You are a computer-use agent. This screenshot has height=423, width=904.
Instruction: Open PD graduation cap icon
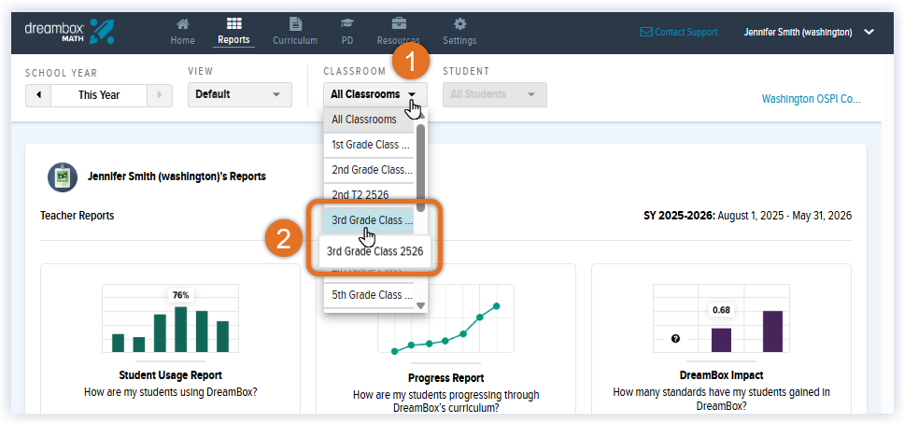pyautogui.click(x=347, y=24)
